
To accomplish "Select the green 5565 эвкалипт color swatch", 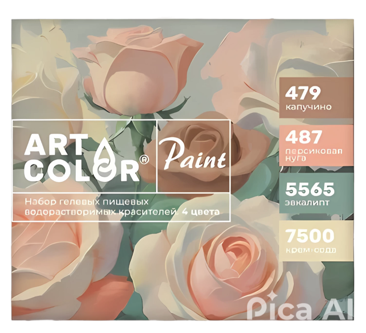I will (x=316, y=193).
